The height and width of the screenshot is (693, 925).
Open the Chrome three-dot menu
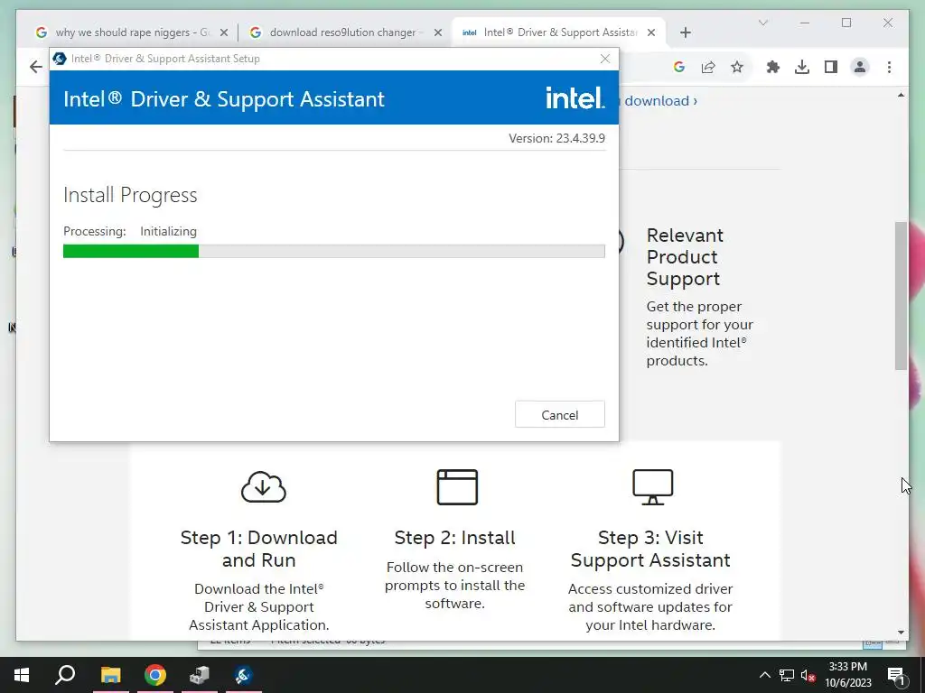[x=889, y=67]
